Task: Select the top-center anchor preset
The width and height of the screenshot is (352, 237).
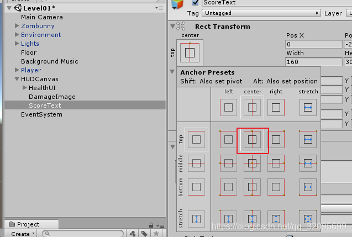Action: click(253, 140)
